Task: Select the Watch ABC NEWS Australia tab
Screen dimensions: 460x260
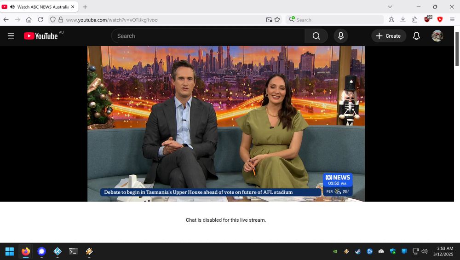Action: [x=39, y=7]
